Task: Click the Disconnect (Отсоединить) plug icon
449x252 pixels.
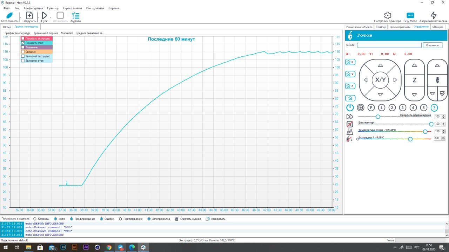Action: [9, 15]
